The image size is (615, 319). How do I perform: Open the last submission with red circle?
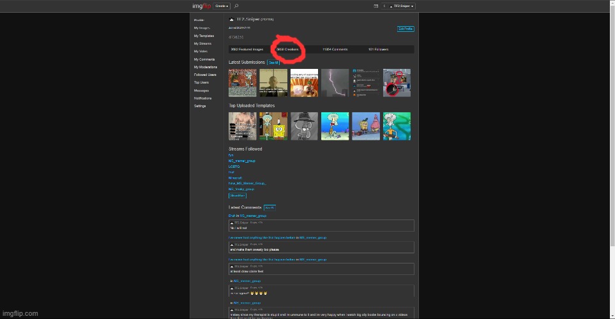397,83
